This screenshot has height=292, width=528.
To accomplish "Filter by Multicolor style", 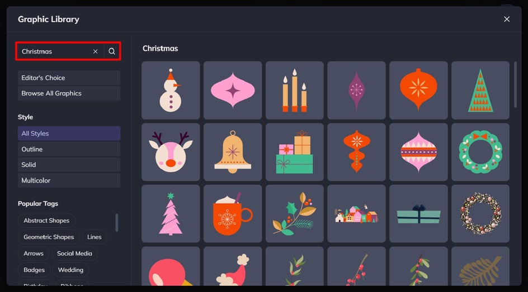I will coord(69,180).
